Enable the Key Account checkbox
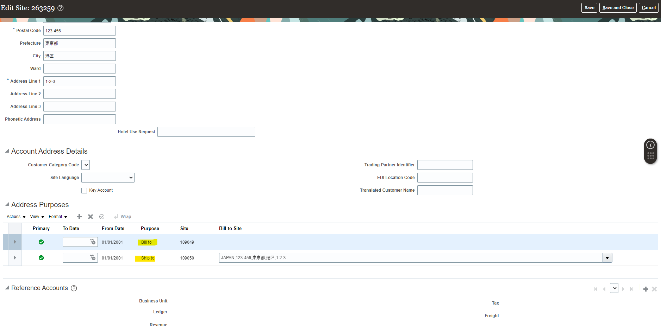 (84, 191)
